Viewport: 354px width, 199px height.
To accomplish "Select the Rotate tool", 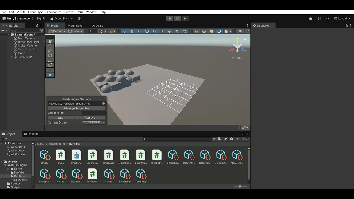I will coord(50,51).
